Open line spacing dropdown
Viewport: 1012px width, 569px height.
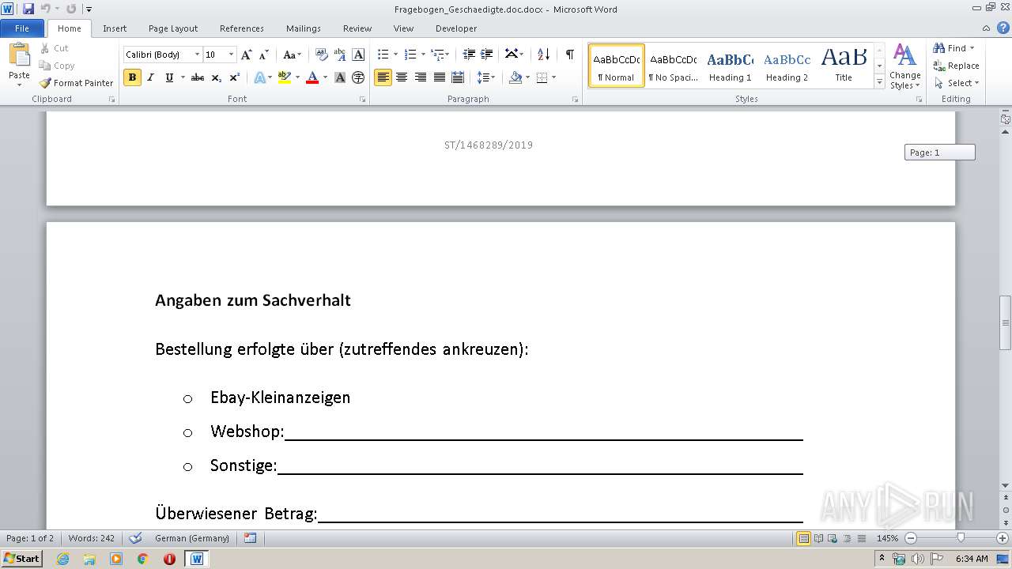point(486,77)
